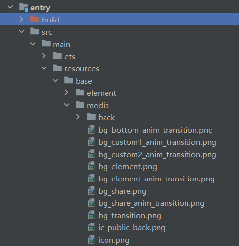
Task: Select file bg_element.png
Action: point(128,167)
